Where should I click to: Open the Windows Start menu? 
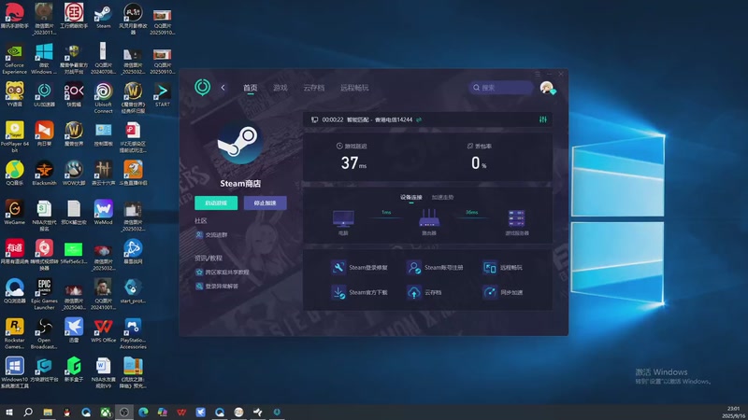click(8, 412)
